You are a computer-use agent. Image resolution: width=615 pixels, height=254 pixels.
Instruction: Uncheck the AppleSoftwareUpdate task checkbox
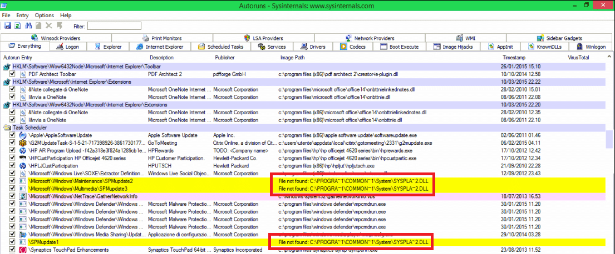pyautogui.click(x=12, y=135)
